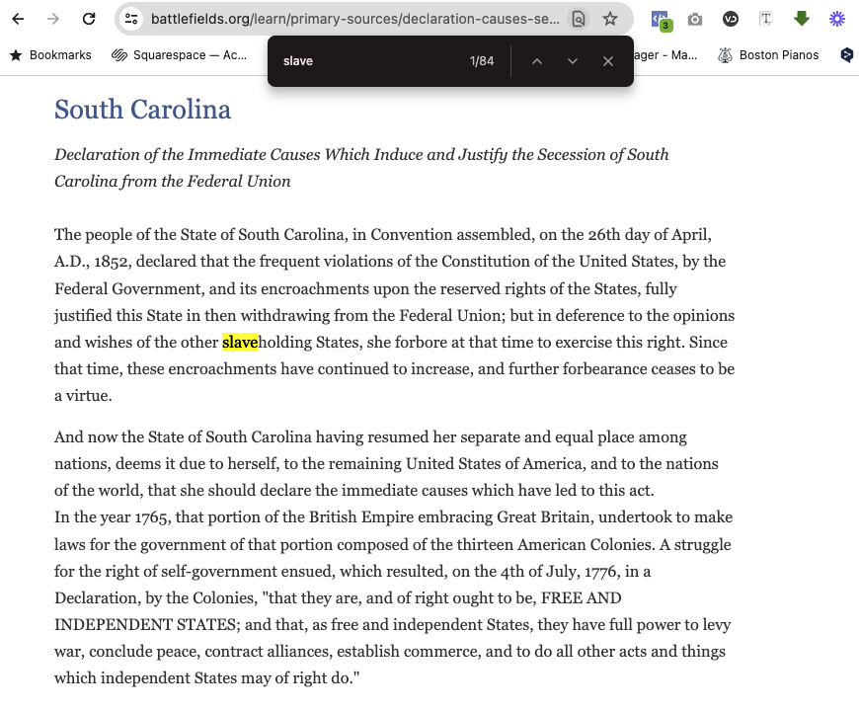The image size is (859, 712).
Task: Go to previous 'slave' search match
Action: coord(537,61)
